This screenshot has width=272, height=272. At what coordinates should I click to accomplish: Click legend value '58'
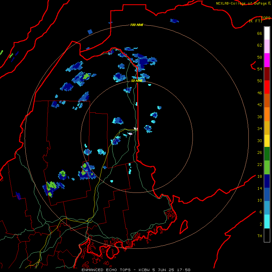pyautogui.click(x=260, y=57)
